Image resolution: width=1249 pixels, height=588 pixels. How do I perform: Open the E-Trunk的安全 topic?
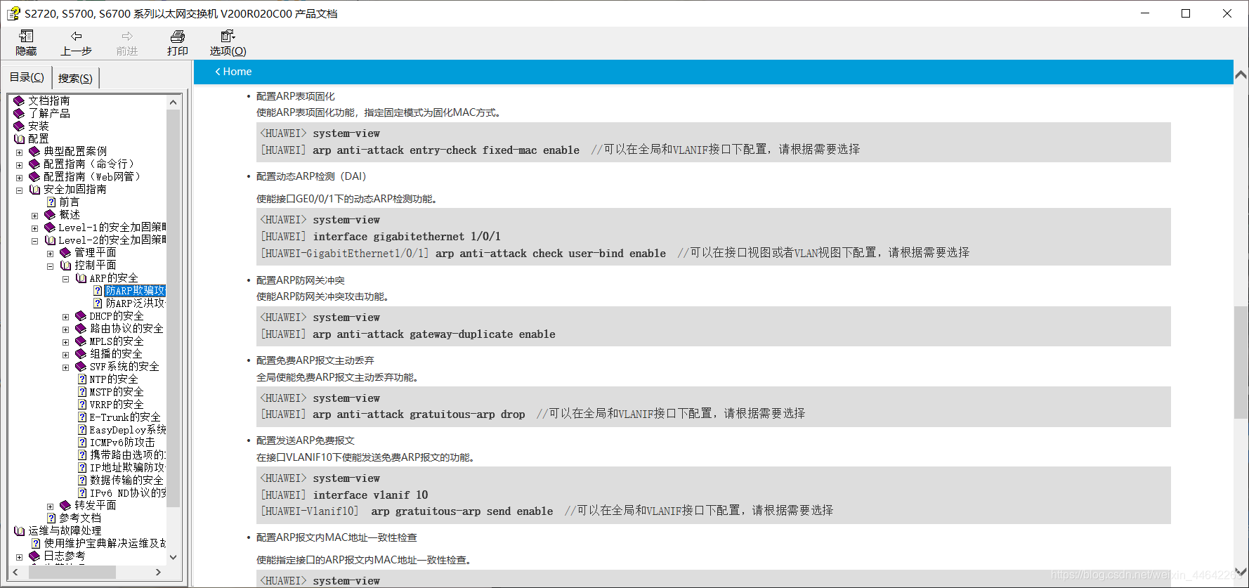(125, 417)
